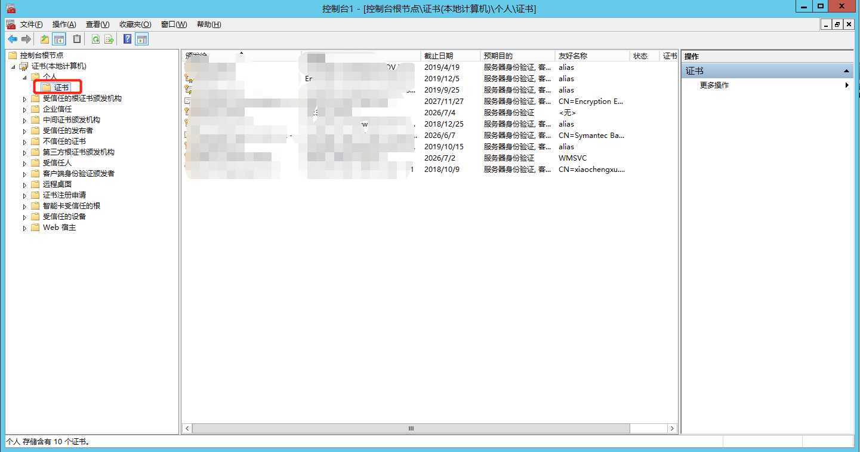Expand the 受信任的发布者 node
860x452 pixels.
pos(24,131)
